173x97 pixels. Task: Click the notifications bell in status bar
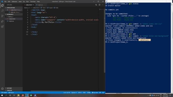point(103,93)
